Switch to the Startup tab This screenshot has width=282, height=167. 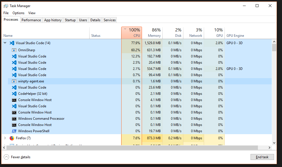point(70,20)
